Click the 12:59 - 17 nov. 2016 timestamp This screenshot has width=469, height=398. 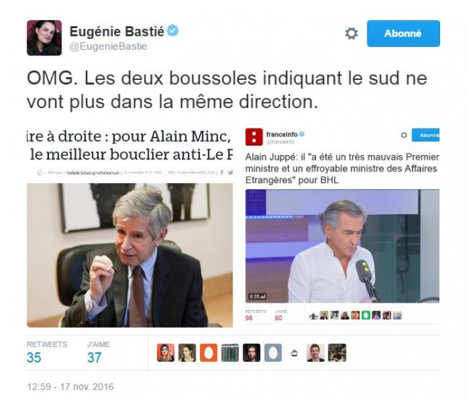click(x=70, y=386)
